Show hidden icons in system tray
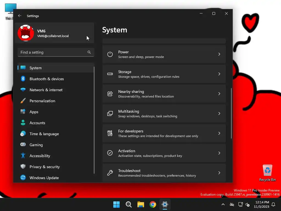Screen dimensions: 281x211 tap(223, 204)
